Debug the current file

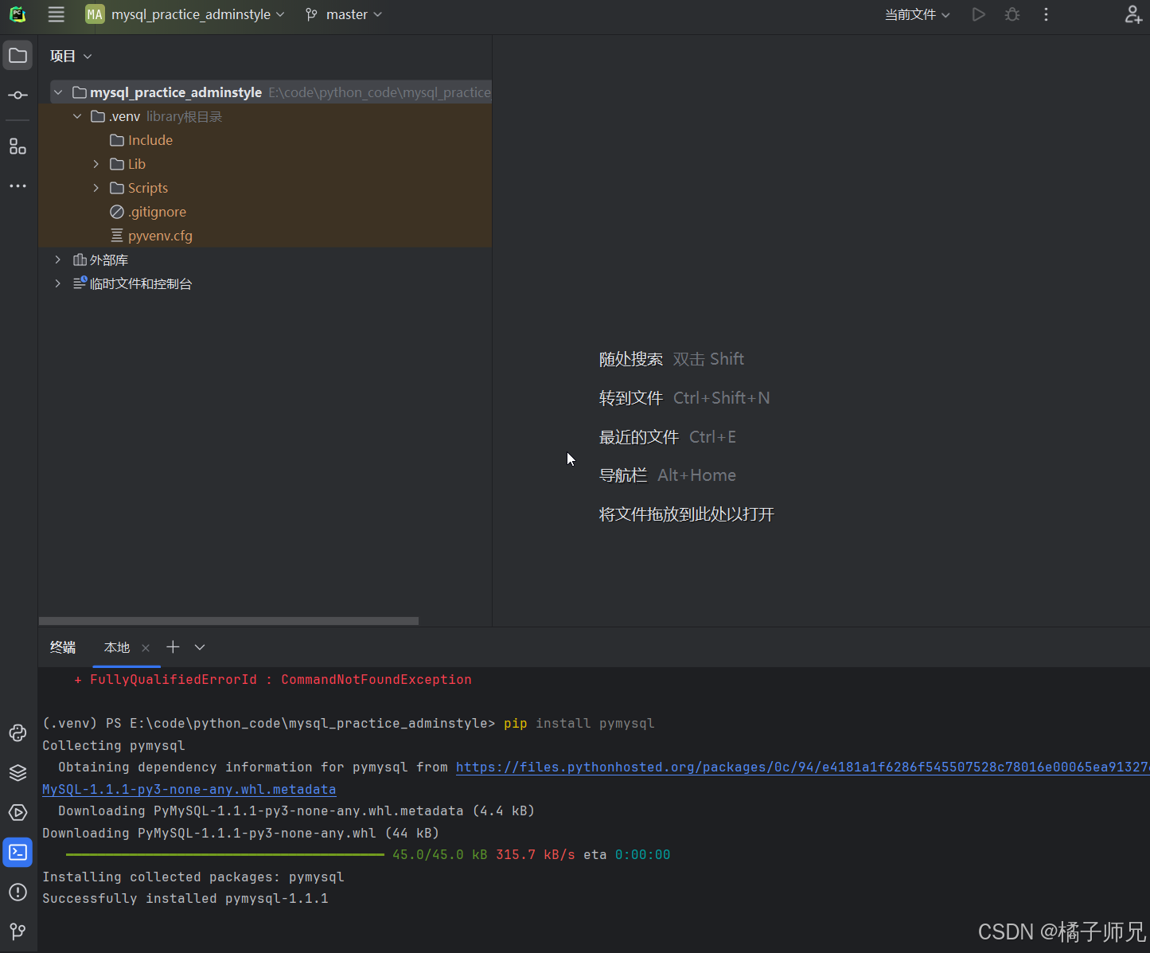pyautogui.click(x=1012, y=14)
